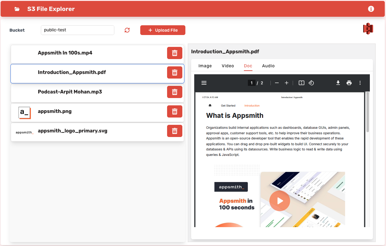
Task: Print the PDF document
Action: 349,83
